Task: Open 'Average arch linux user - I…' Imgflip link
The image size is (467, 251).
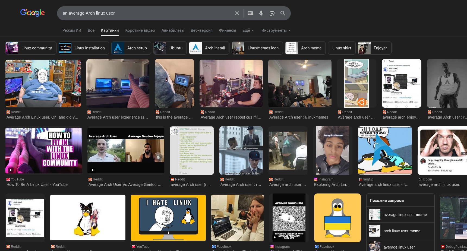Action: pyautogui.click(x=384, y=185)
